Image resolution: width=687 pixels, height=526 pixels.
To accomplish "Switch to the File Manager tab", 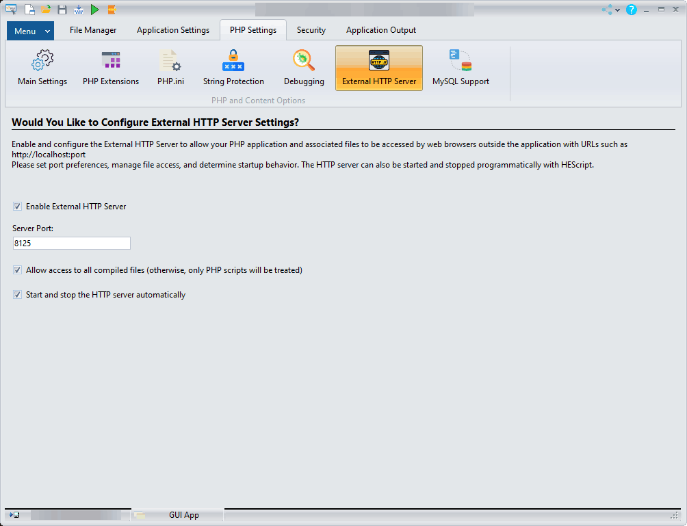I will 93,30.
